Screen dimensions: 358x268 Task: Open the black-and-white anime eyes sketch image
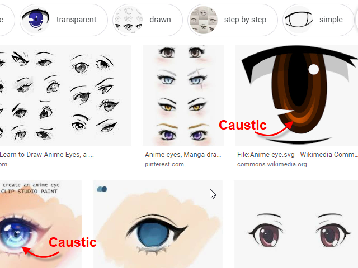[65, 95]
